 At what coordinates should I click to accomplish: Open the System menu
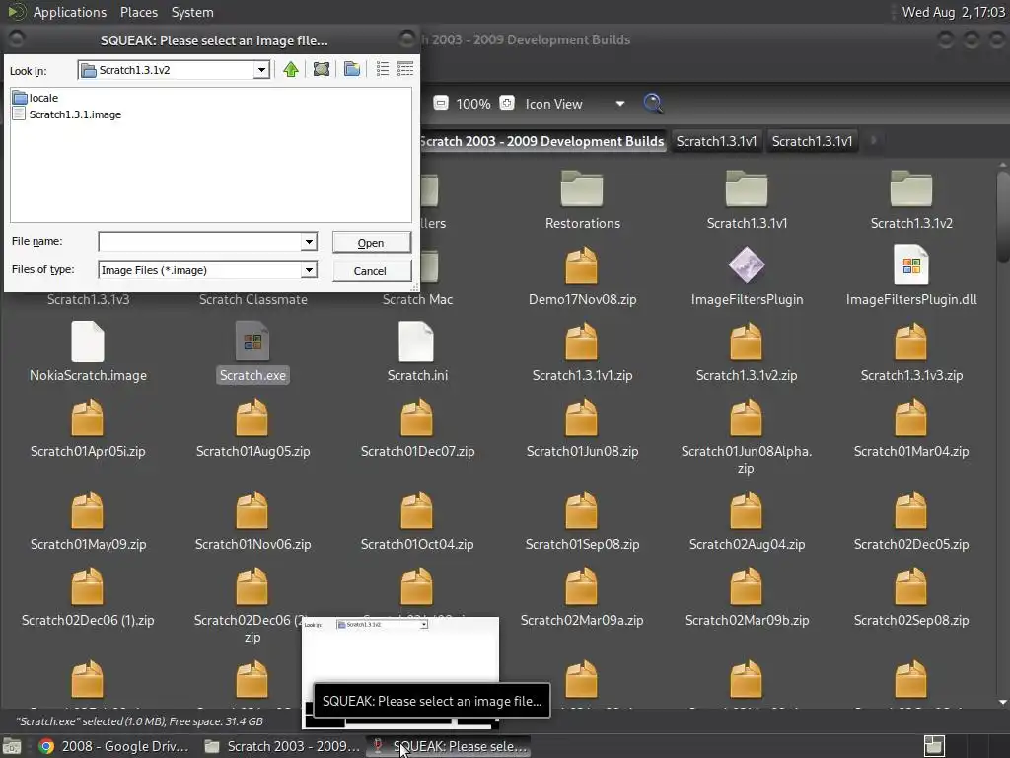pos(192,12)
